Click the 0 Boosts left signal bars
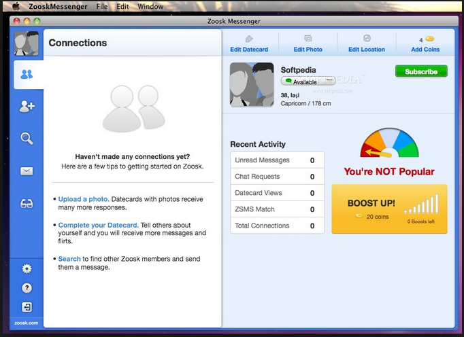The image size is (464, 337). (x=421, y=204)
